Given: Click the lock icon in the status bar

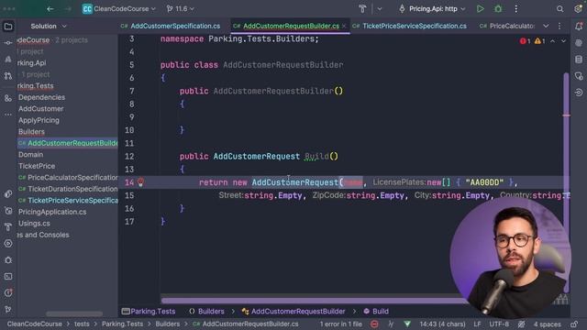Looking at the screenshot, I should (574, 324).
